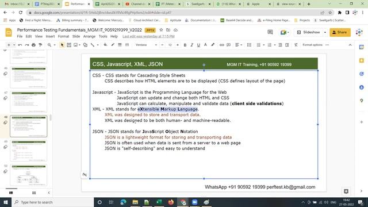Open Border weight options
Image resolution: width=368 pixels, height=207 pixels.
(x=120, y=45)
